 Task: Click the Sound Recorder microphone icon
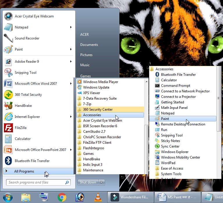click(8, 38)
